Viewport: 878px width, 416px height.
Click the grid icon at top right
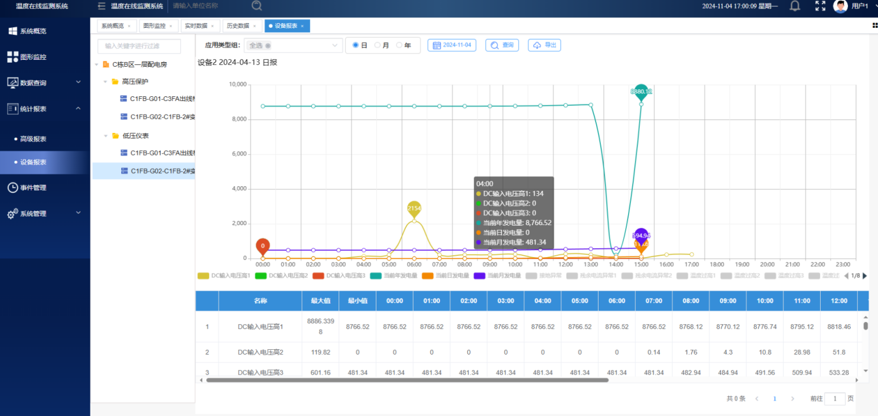click(874, 25)
